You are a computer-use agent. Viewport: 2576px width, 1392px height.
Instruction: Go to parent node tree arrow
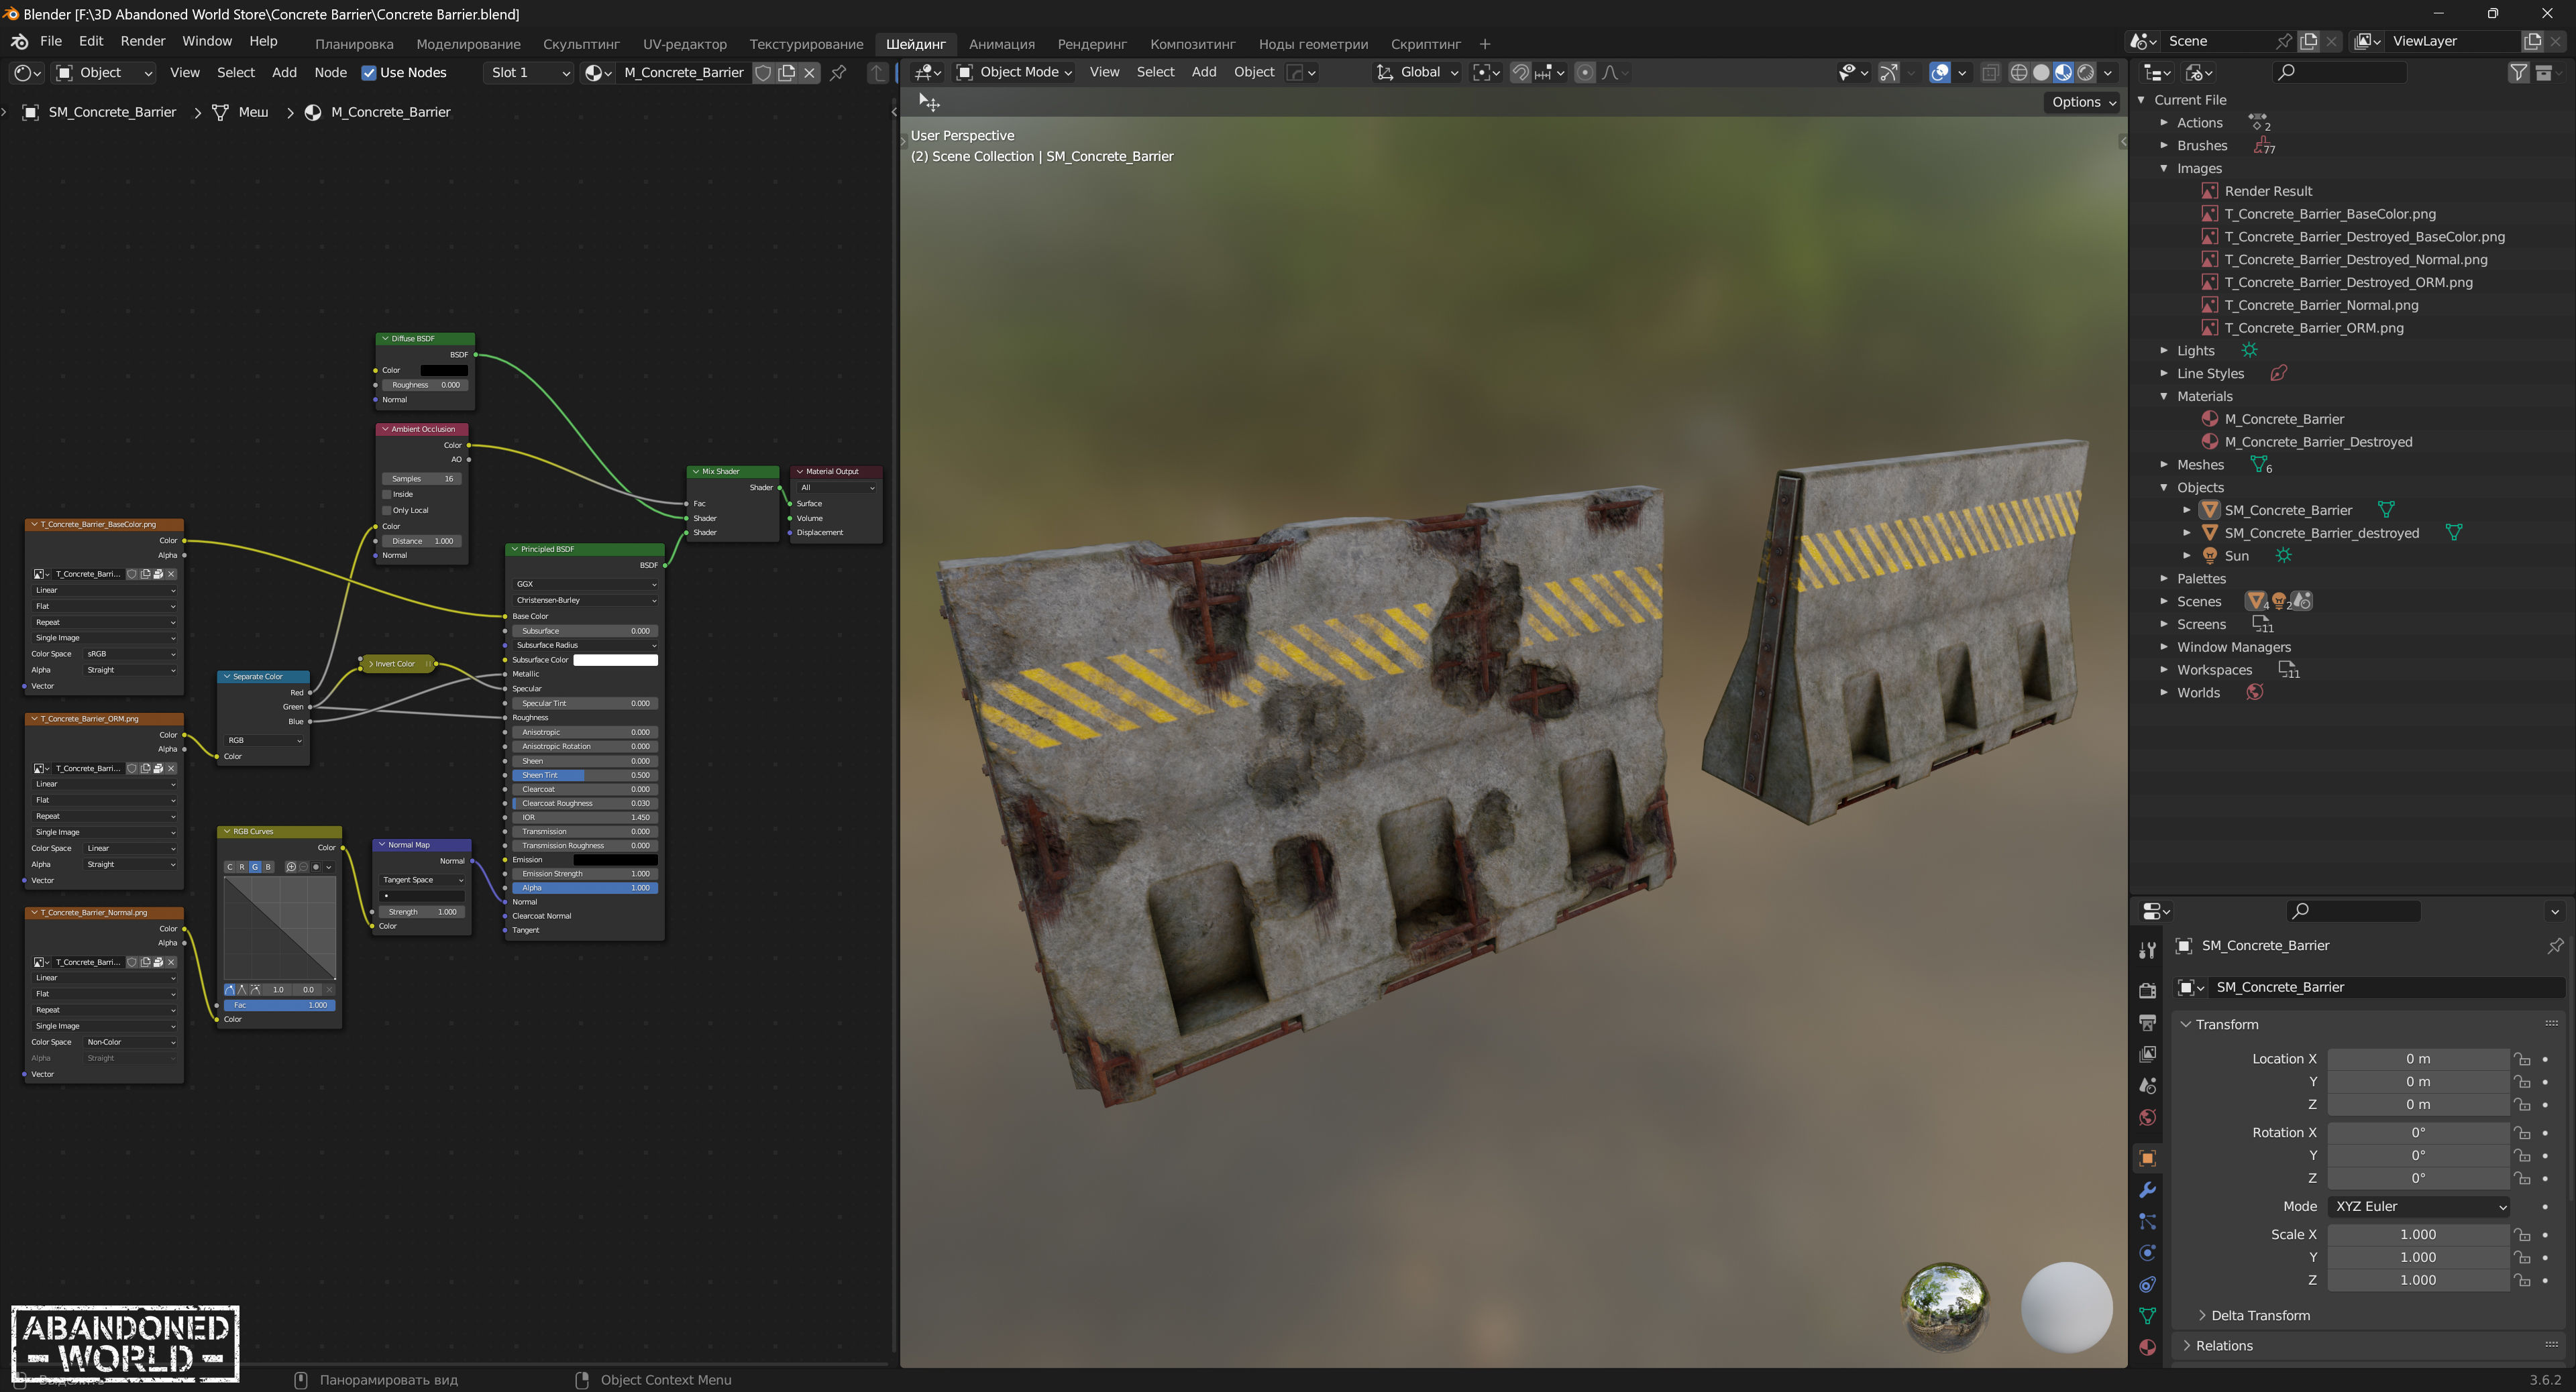[x=877, y=73]
